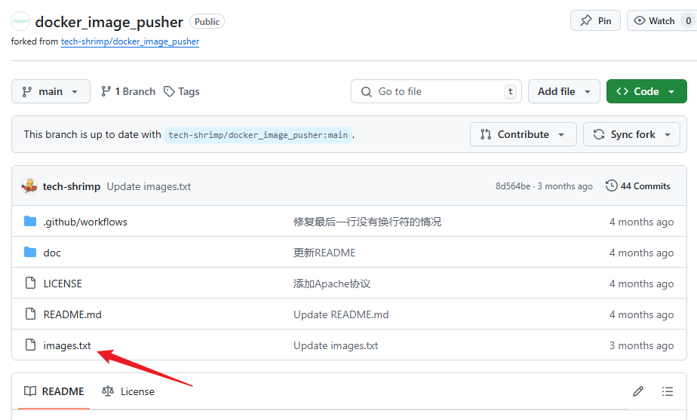Select the README tab

tap(54, 391)
